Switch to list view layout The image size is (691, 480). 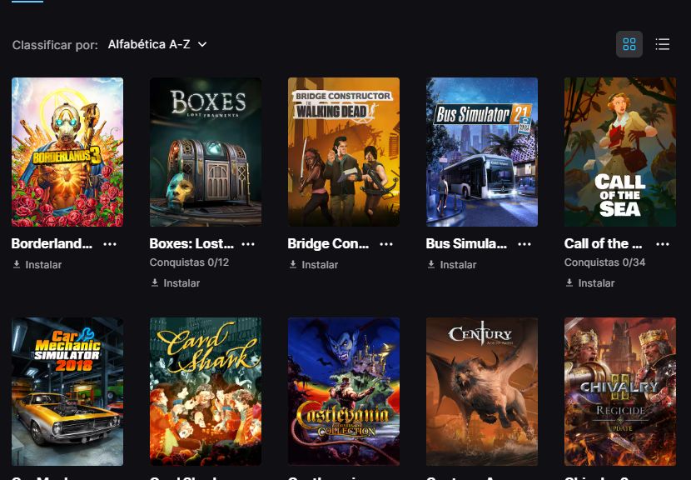coord(663,44)
